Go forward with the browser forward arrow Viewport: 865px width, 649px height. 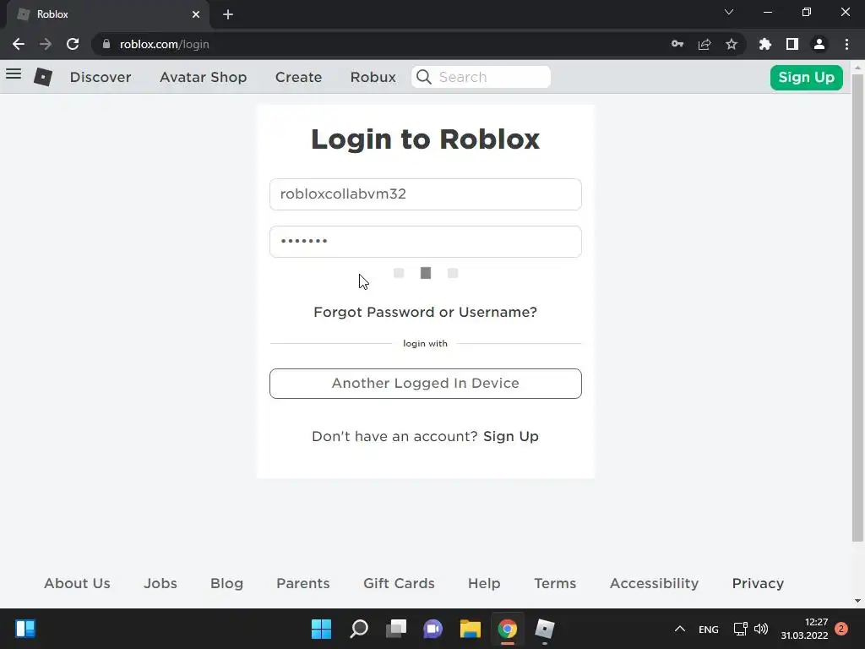point(46,44)
